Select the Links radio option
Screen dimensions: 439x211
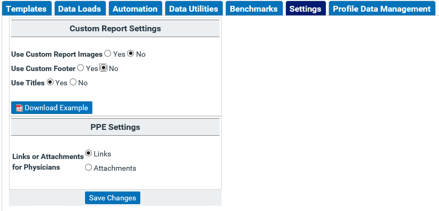[88, 153]
